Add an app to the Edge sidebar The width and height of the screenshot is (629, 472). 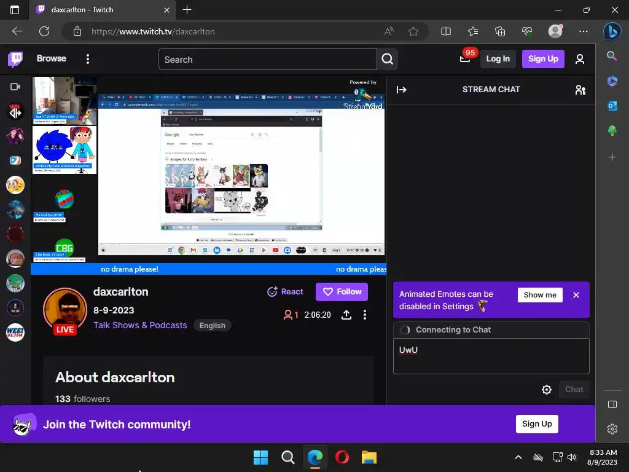point(612,157)
